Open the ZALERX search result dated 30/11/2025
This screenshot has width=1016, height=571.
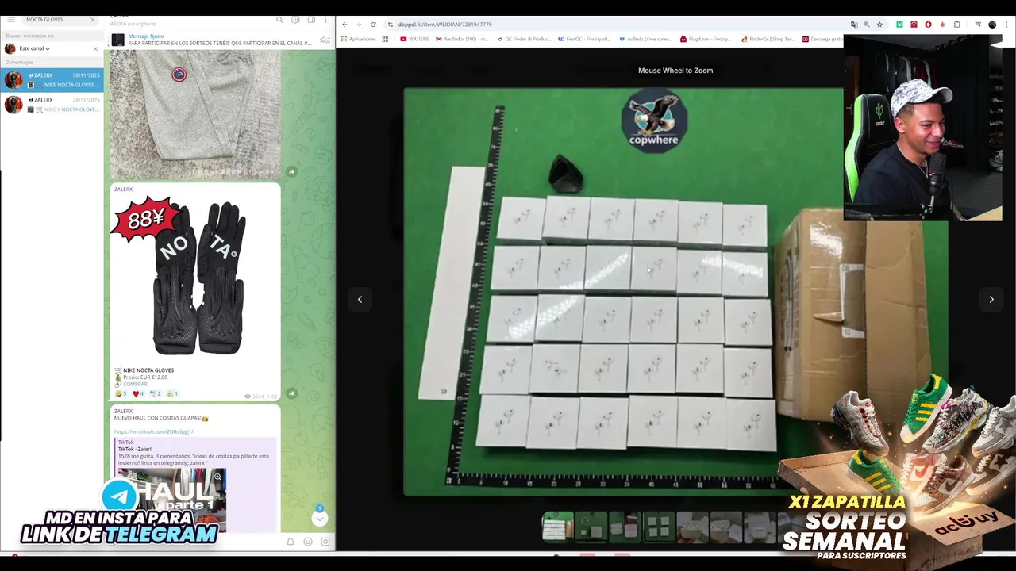(52, 79)
